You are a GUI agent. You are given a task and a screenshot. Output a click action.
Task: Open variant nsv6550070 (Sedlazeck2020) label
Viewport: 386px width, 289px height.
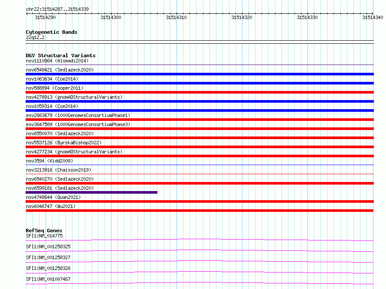60,133
